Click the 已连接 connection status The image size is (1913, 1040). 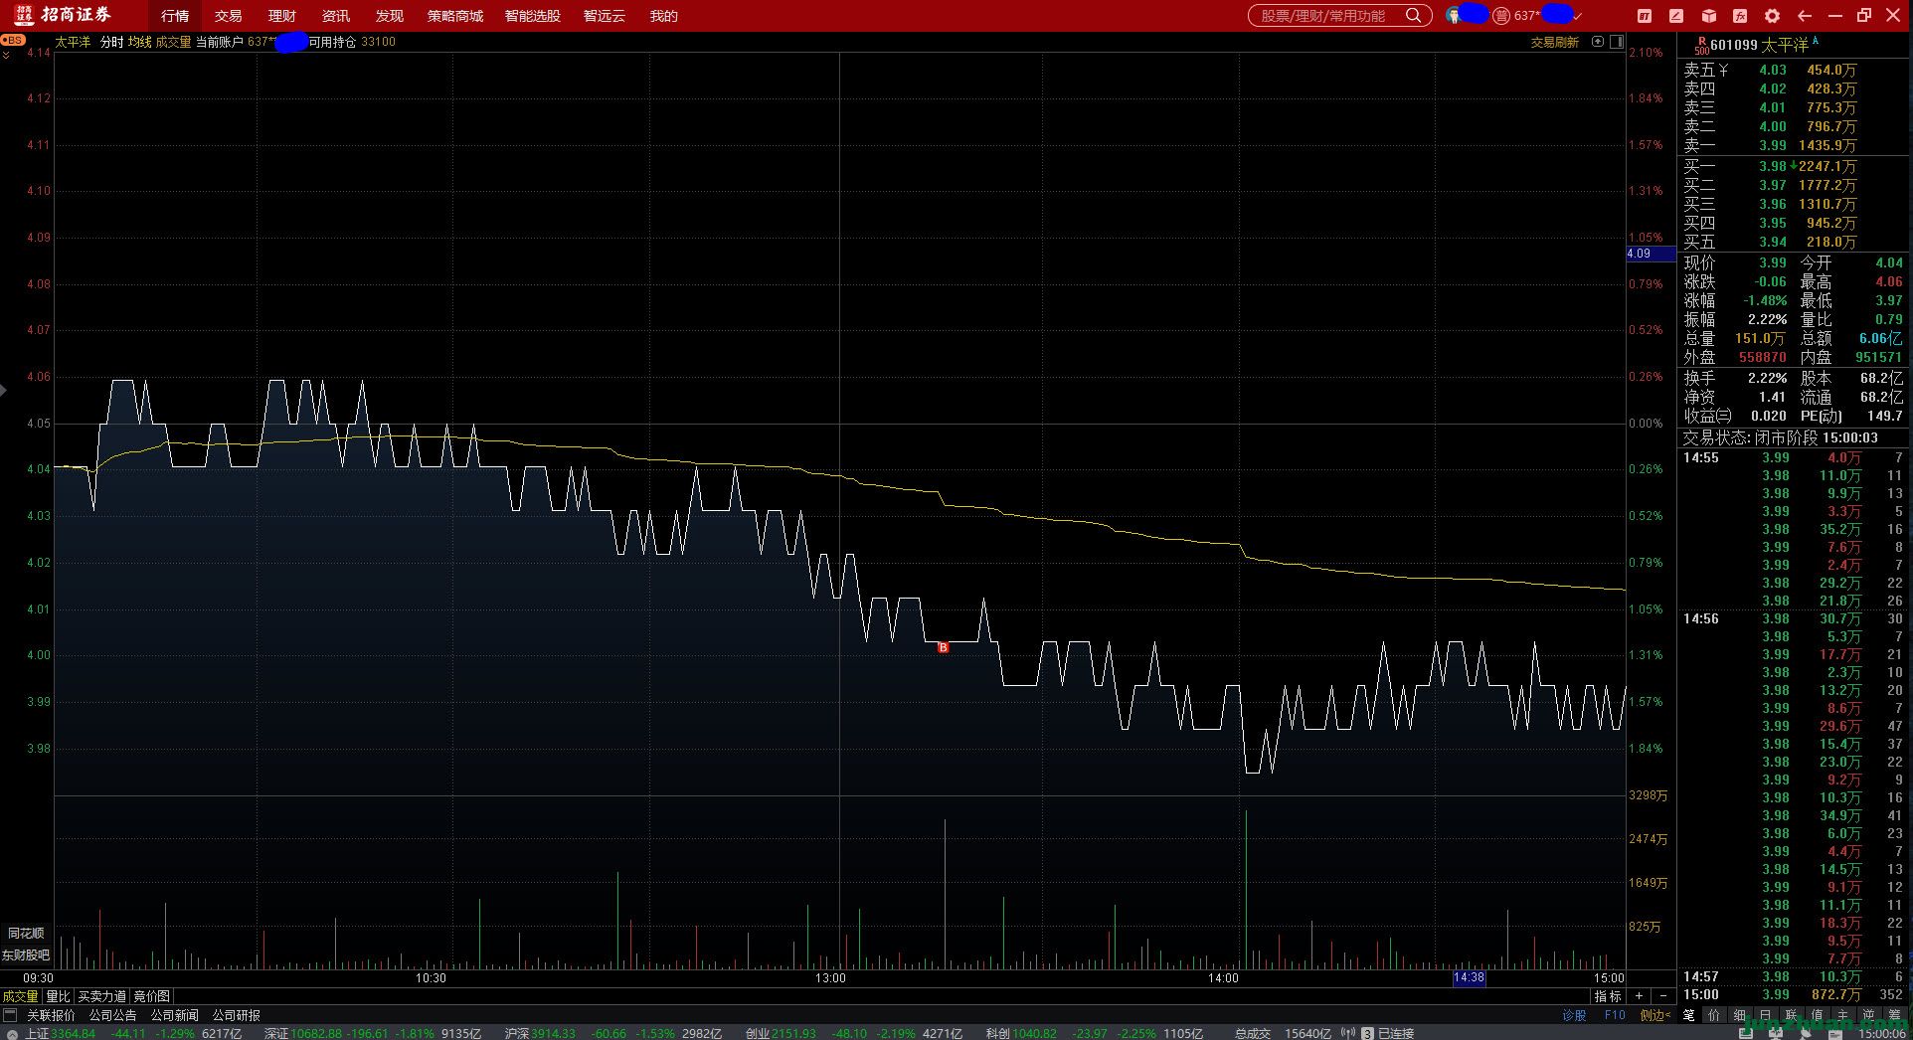pos(1396,1033)
